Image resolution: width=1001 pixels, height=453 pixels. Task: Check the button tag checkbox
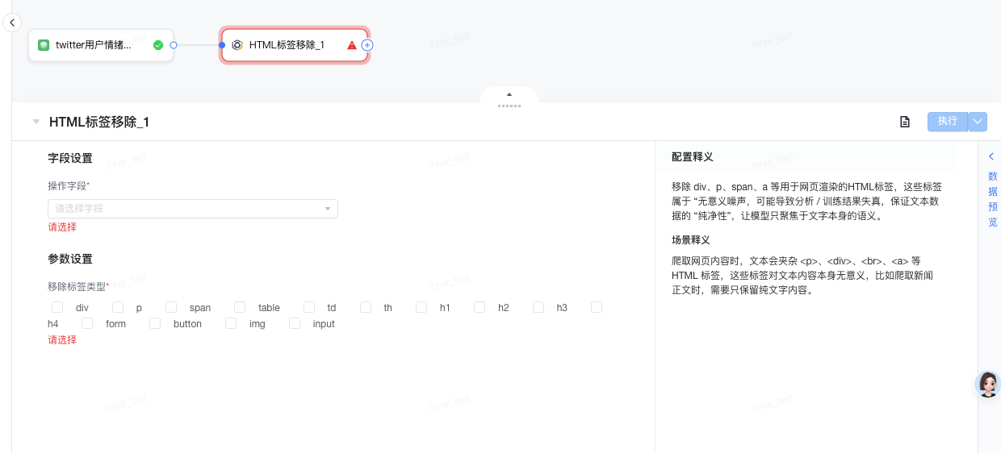(x=155, y=323)
